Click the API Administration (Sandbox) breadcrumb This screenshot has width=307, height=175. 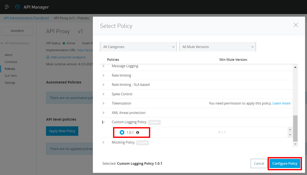(26, 18)
